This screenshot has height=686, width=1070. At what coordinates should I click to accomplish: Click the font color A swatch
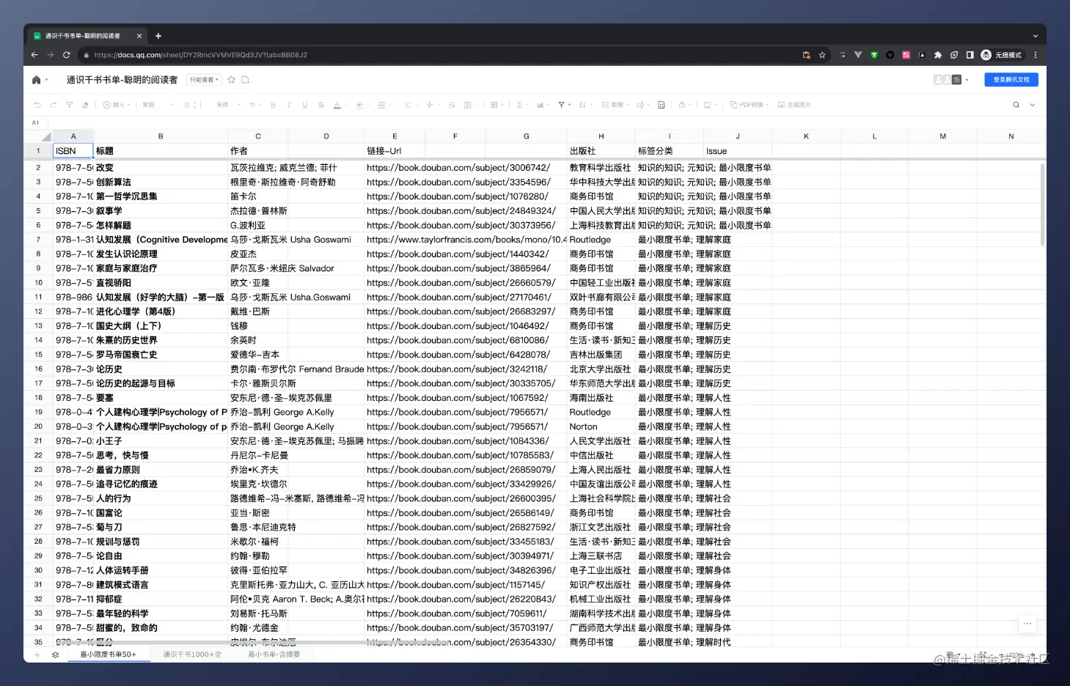[x=337, y=105]
